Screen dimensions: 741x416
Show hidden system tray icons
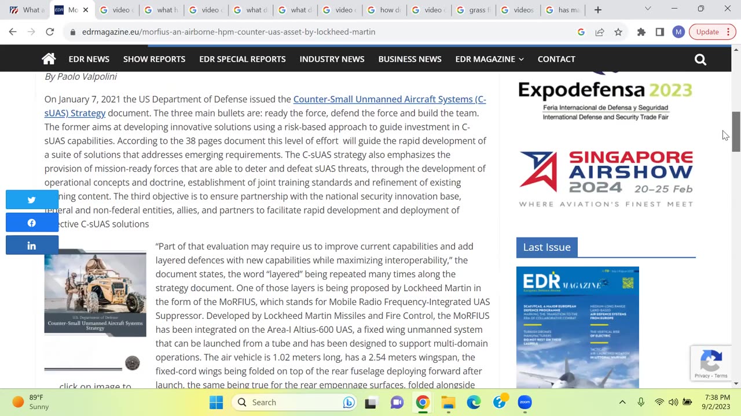(x=622, y=402)
